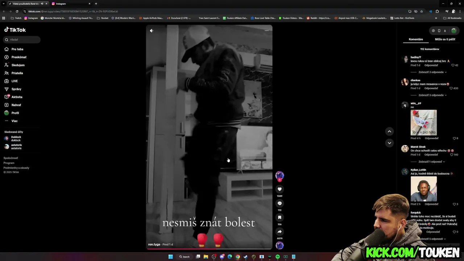Open wim__69 comment image thumbnail

424,123
